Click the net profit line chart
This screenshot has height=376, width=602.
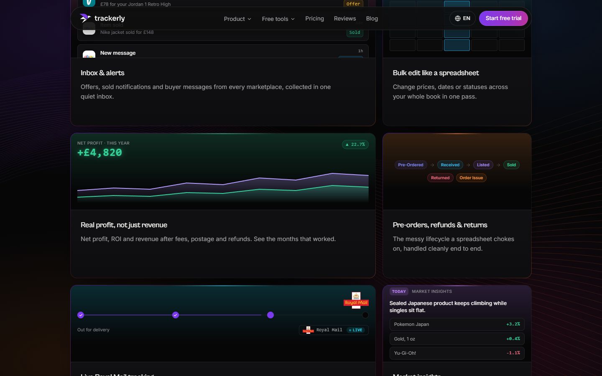(x=223, y=187)
